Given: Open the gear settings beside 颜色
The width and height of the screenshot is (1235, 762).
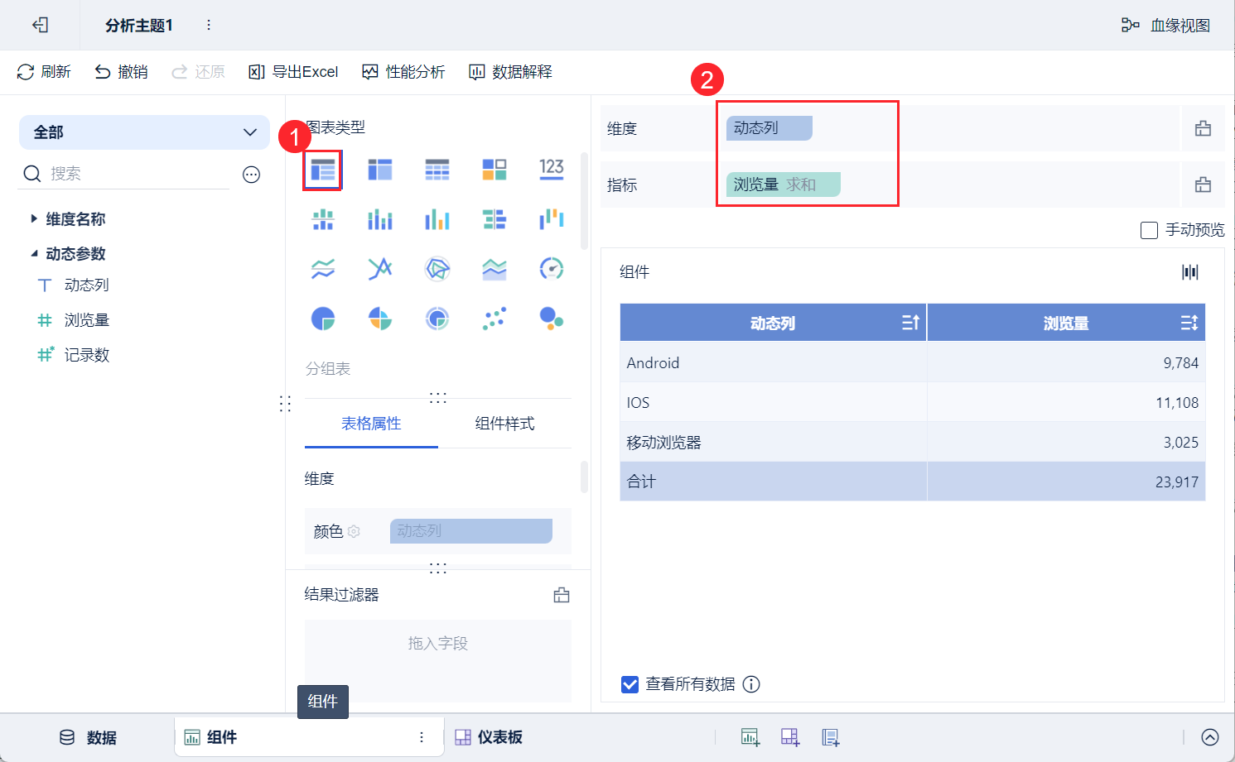Looking at the screenshot, I should (354, 531).
